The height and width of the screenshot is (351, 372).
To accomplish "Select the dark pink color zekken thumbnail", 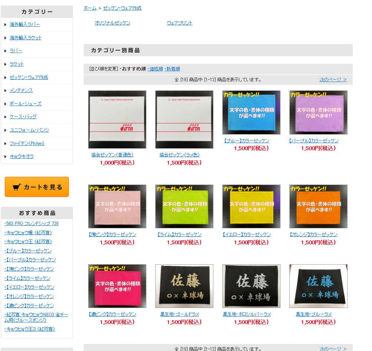I will 117,286.
